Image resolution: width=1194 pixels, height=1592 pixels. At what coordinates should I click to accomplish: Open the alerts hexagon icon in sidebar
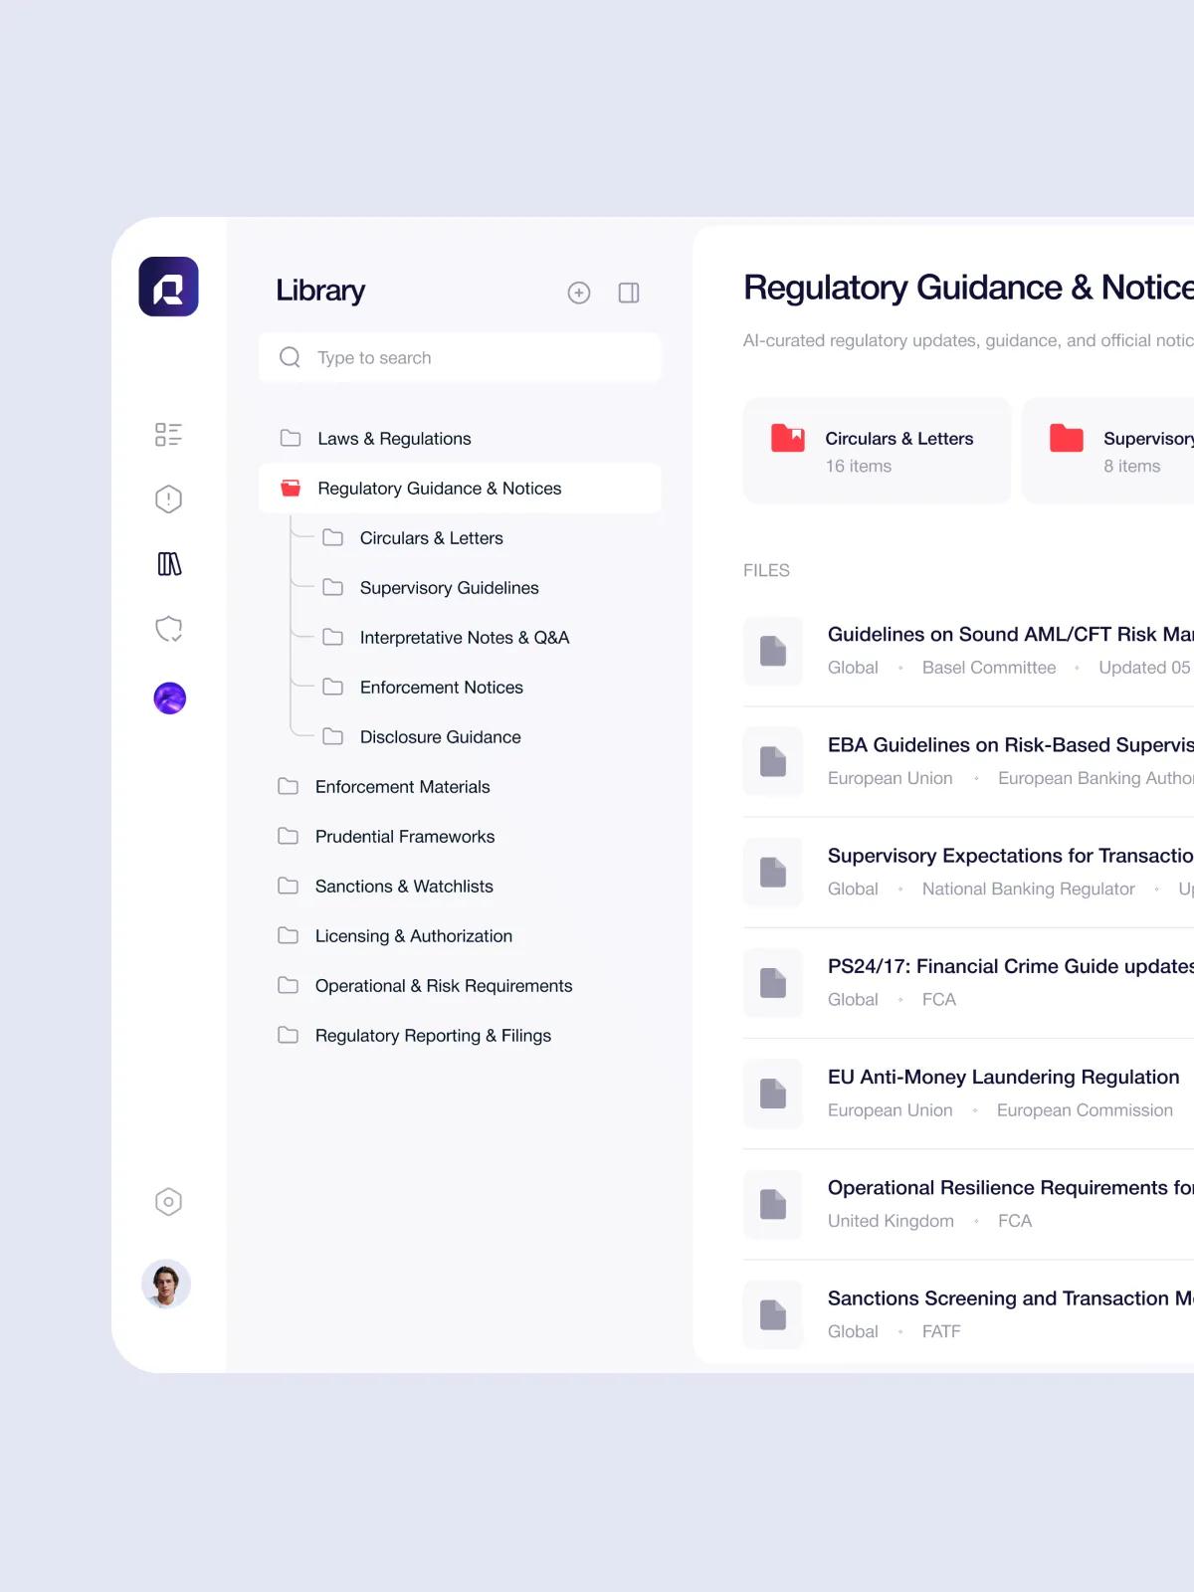(168, 498)
